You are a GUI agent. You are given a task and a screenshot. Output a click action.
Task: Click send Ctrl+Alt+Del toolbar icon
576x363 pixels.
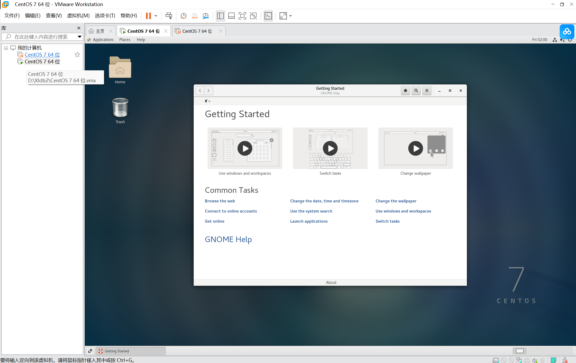[169, 16]
